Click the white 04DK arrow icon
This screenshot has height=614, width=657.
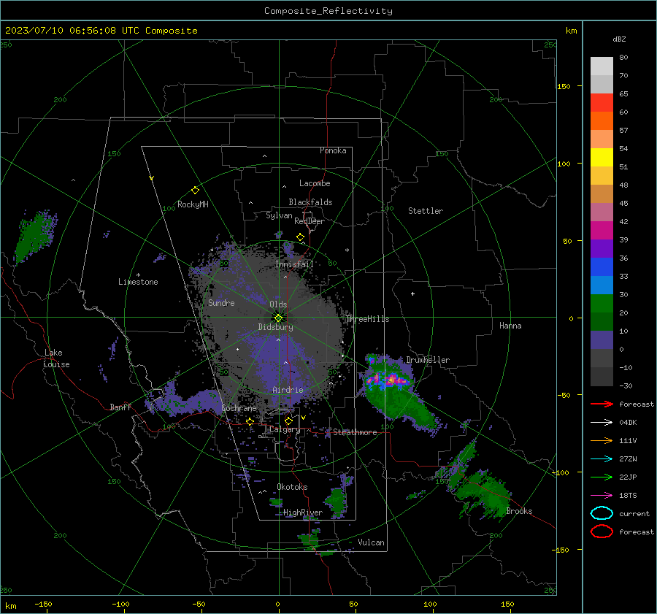602,423
